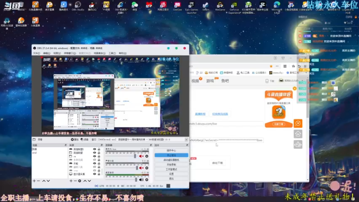Open Microsoft Edge from the desktop

[x=276, y=7]
